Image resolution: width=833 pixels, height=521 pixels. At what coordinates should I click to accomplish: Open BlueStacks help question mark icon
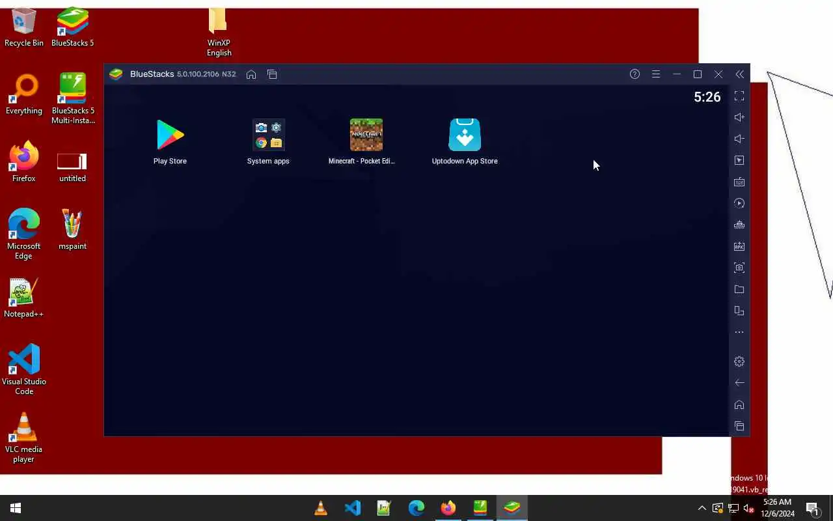tap(635, 74)
